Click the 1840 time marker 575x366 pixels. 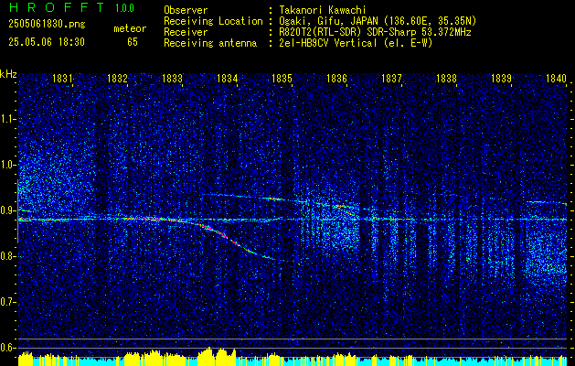point(557,78)
